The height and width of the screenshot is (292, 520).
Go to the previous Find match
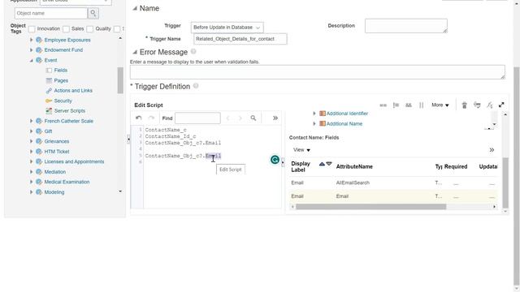tap(227, 118)
